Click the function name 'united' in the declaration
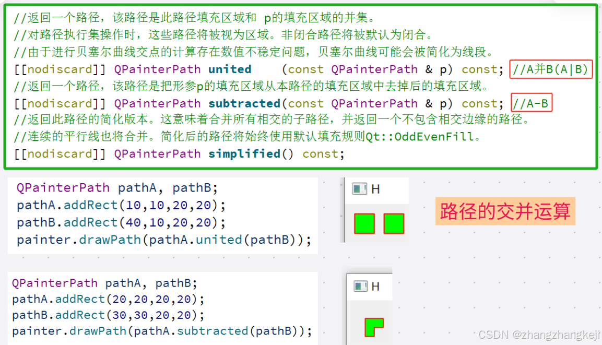 [x=230, y=69]
